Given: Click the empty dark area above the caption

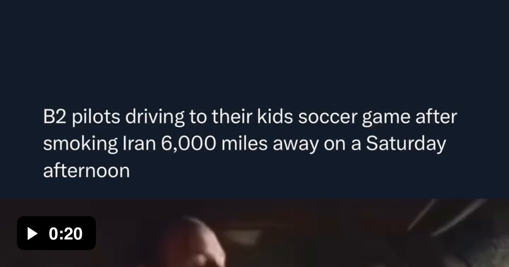Looking at the screenshot, I should click(255, 51).
